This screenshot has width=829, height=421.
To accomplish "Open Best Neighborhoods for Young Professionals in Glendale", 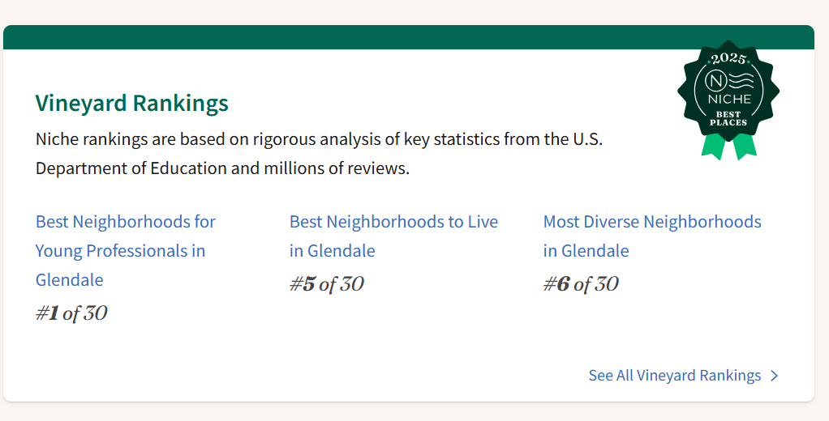I will coord(125,251).
